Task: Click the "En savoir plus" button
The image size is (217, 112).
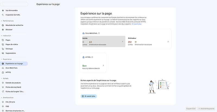Action: click(89, 96)
